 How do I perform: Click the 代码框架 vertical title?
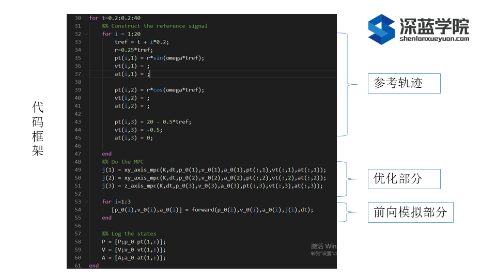[38, 129]
